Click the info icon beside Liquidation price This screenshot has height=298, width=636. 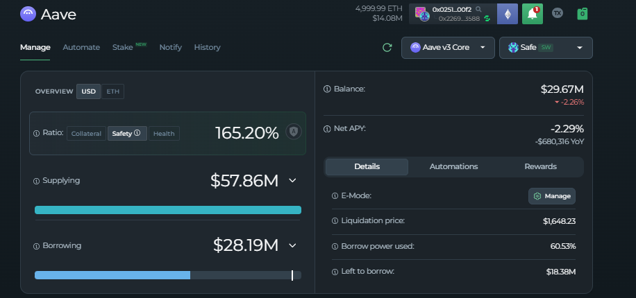335,221
